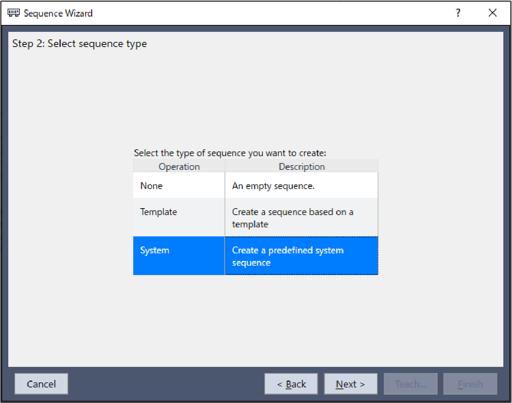
Task: Click the Operation column header
Action: coord(179,166)
